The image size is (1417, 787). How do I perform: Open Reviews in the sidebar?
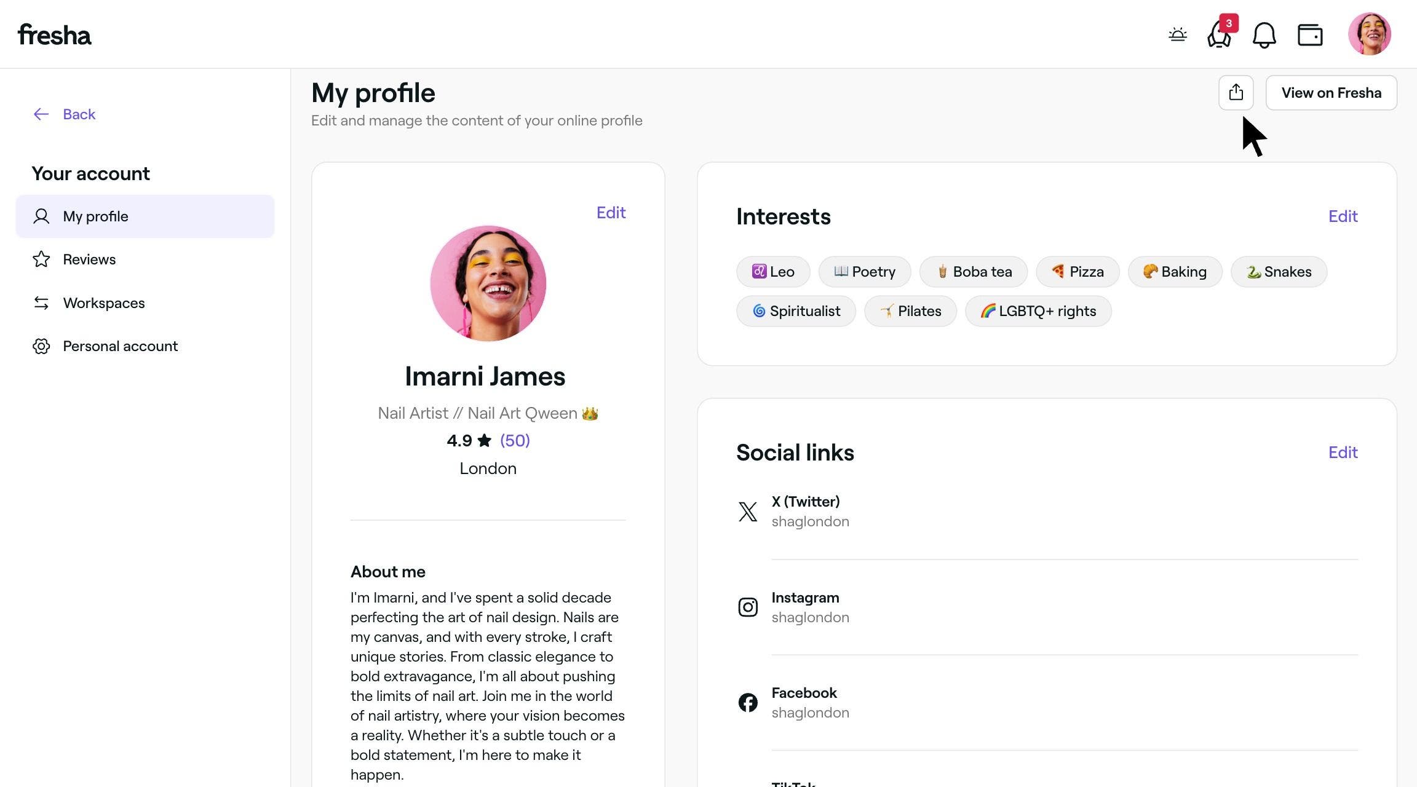click(x=145, y=259)
